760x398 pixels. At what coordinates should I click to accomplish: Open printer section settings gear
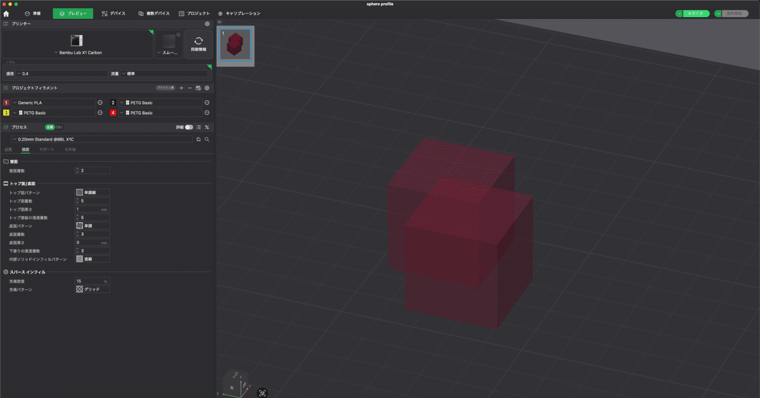[x=207, y=23]
